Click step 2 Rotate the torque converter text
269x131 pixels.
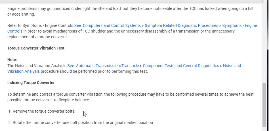[x=83, y=123]
